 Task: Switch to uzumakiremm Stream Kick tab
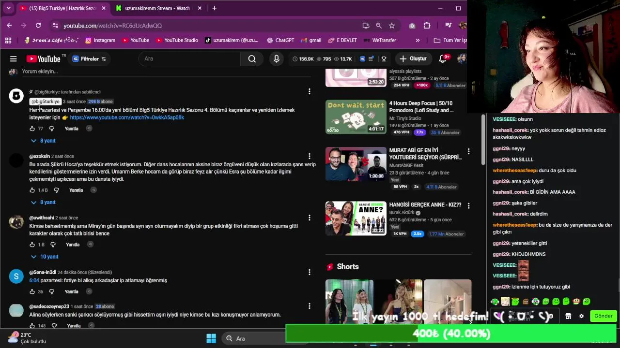click(x=157, y=8)
